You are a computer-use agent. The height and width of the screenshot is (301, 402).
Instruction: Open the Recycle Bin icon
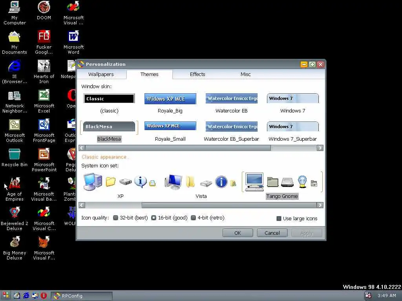point(15,158)
